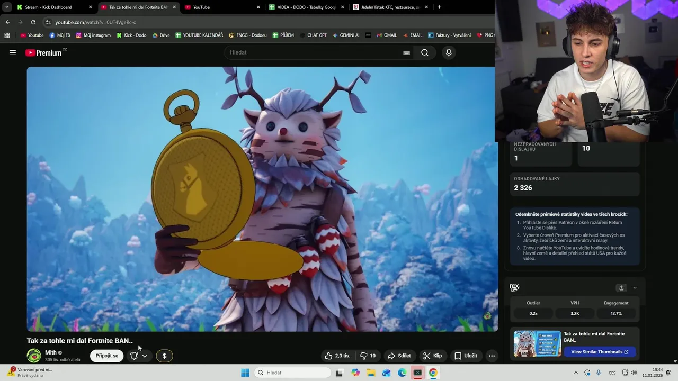
Task: Open the CHAT GPT bookmark
Action: 313,35
